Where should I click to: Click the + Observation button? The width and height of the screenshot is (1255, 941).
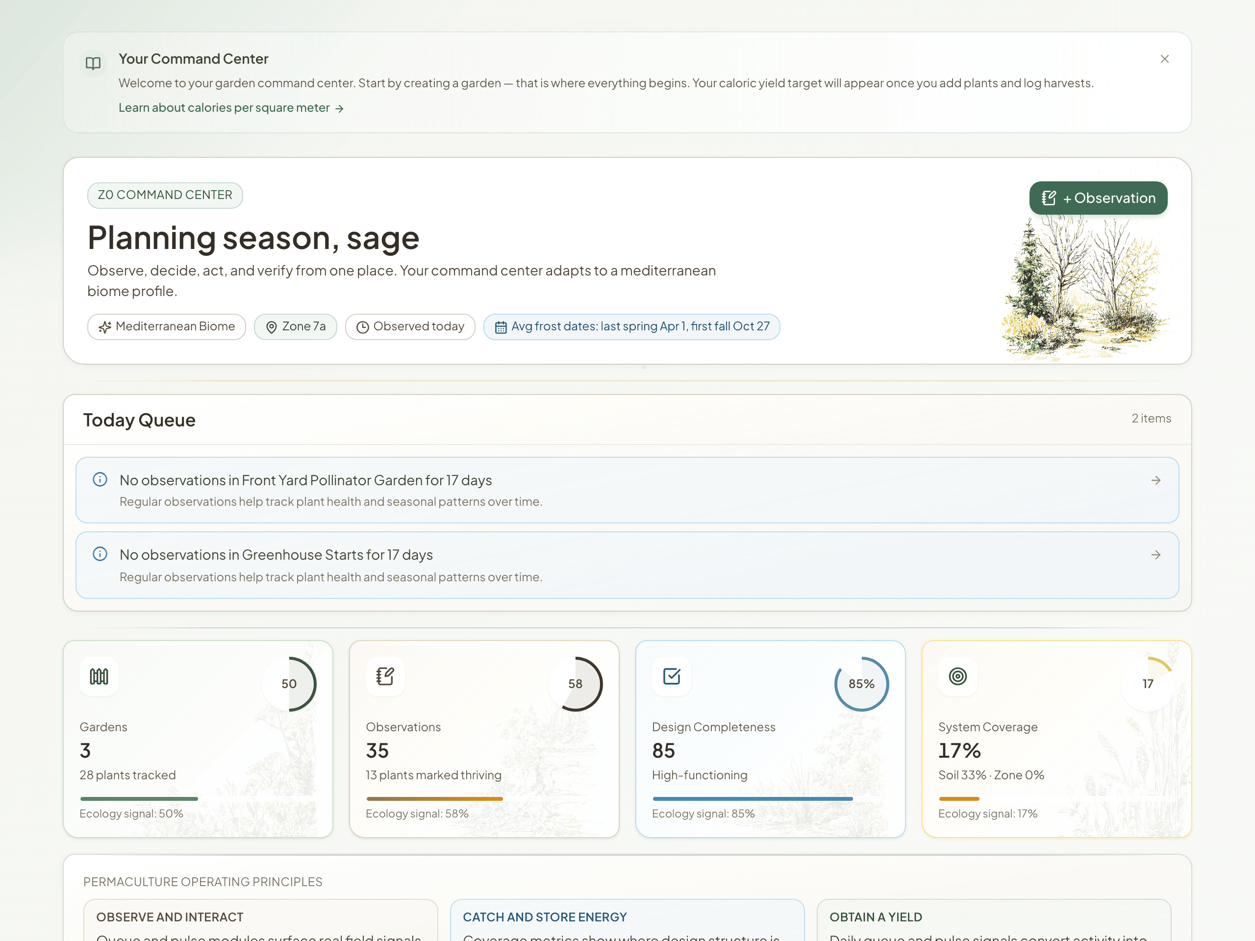pos(1098,198)
